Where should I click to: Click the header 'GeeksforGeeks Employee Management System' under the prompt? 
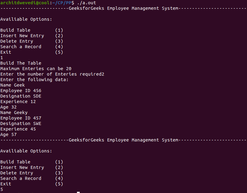[x=123, y=8]
